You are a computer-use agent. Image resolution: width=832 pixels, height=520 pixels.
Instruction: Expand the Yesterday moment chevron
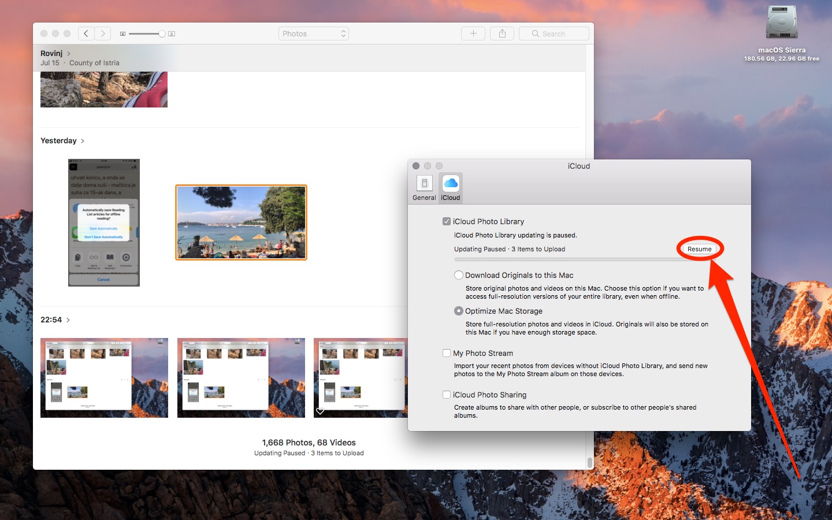pyautogui.click(x=83, y=141)
